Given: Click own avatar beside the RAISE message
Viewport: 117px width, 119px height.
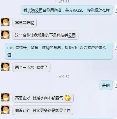Looking at the screenshot, I should pyautogui.click(x=116, y=10).
